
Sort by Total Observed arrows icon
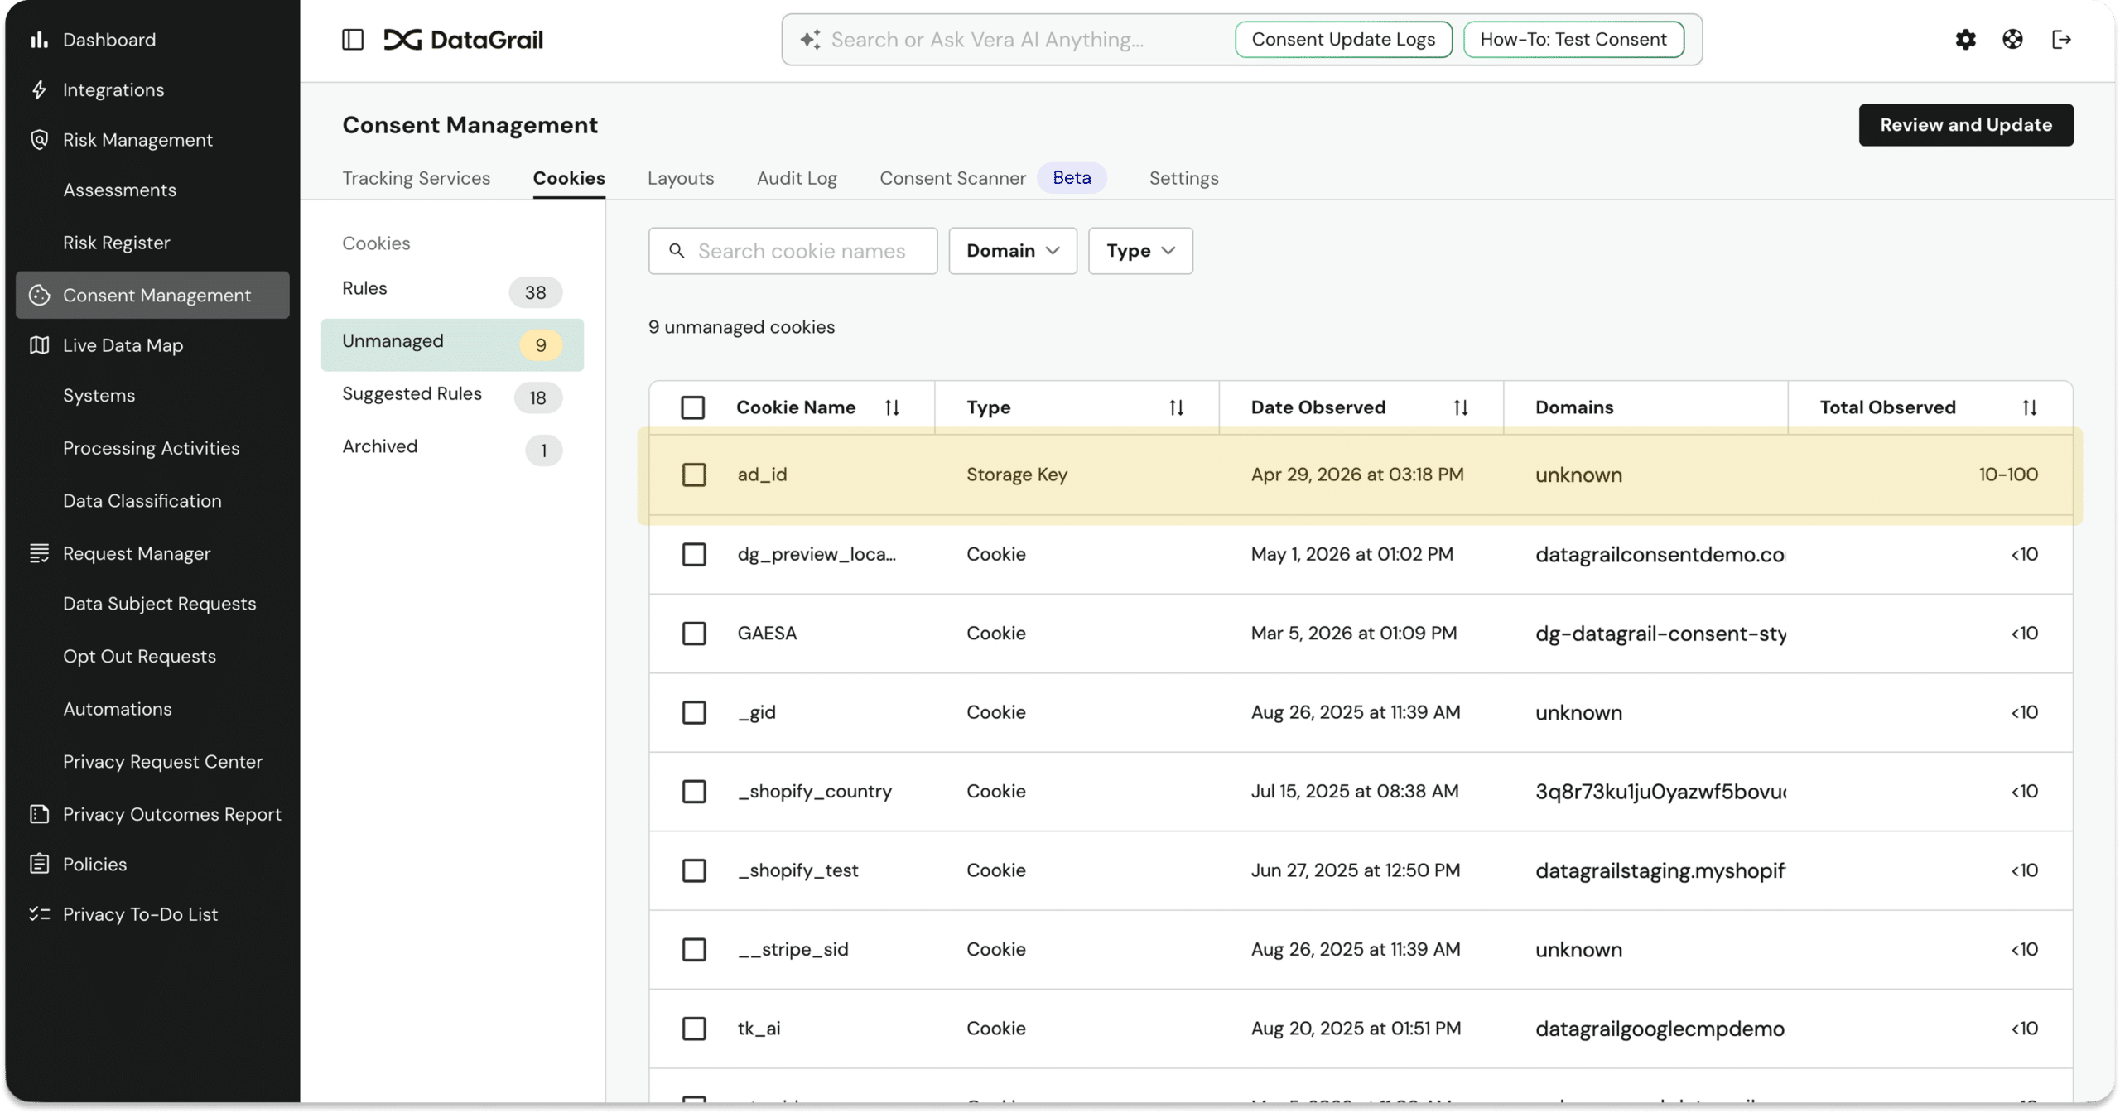point(2030,407)
